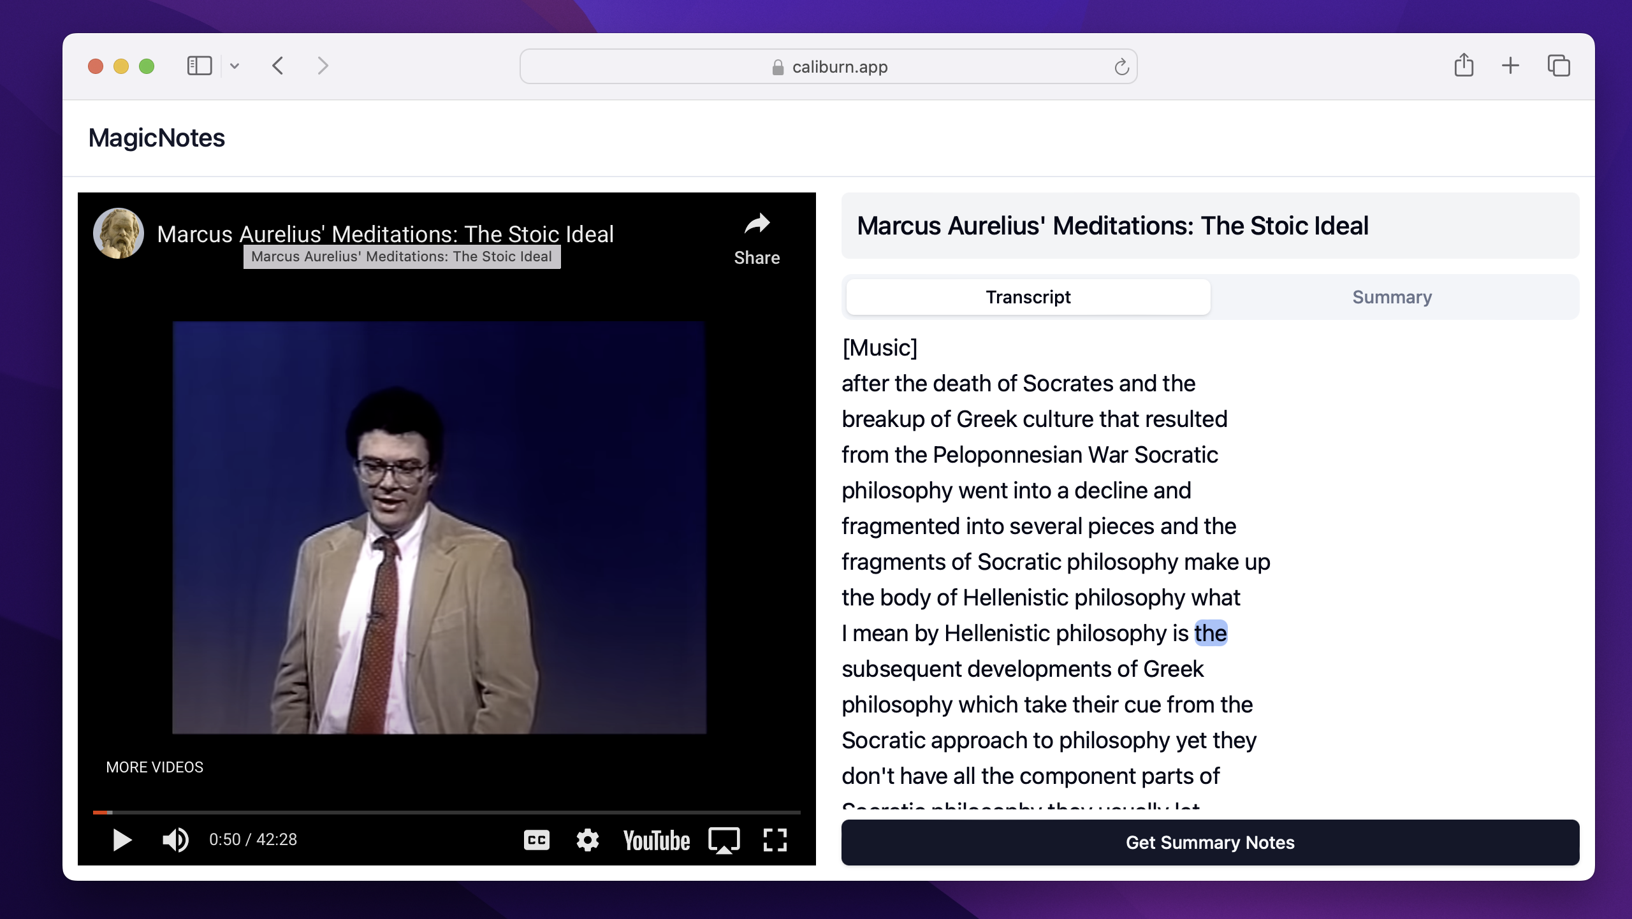Go back to previous page
The image size is (1632, 919).
pos(278,66)
